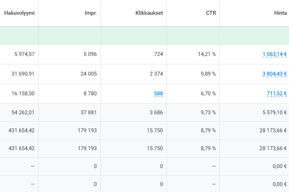Open the 3 804,43 € price link
Screen dimensions: 289x192
[274, 74]
